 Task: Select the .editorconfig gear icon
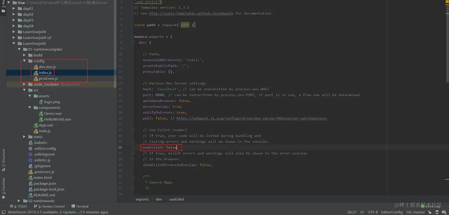point(30,148)
